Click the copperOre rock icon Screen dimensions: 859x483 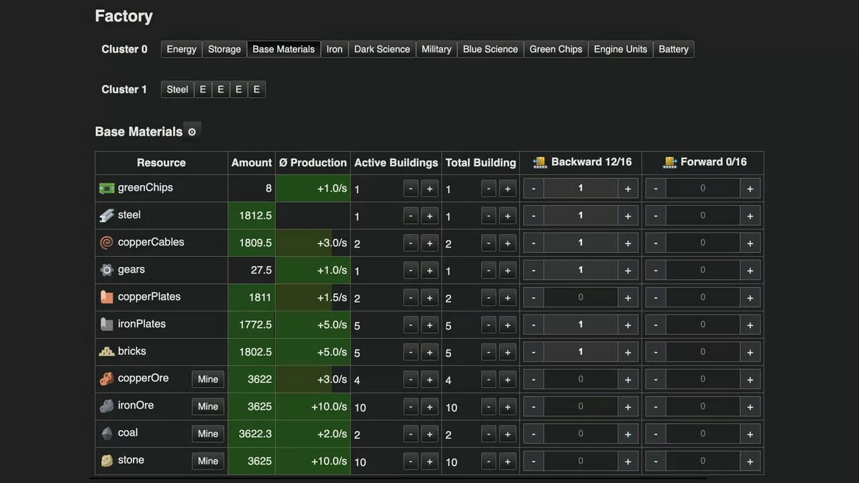coord(107,378)
